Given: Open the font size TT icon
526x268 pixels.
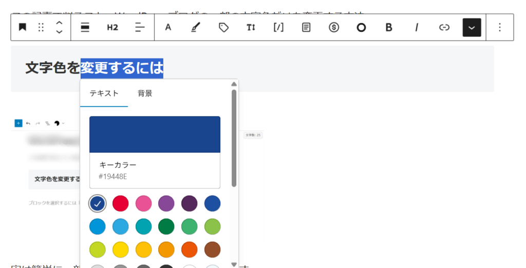Looking at the screenshot, I should coord(251,28).
